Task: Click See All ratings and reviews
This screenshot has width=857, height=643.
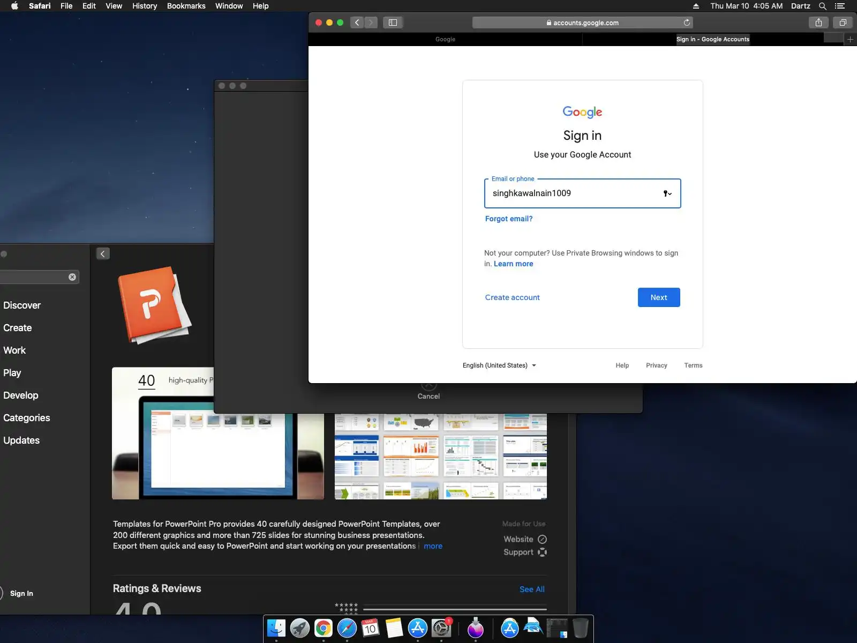Action: 532,589
